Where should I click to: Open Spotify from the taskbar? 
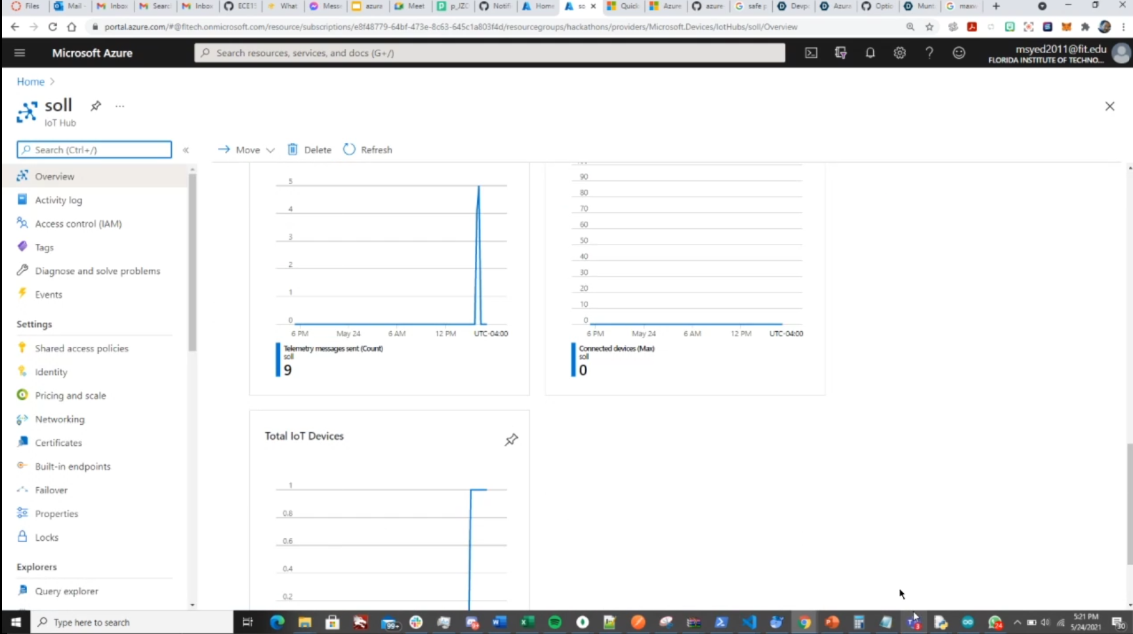[555, 622]
